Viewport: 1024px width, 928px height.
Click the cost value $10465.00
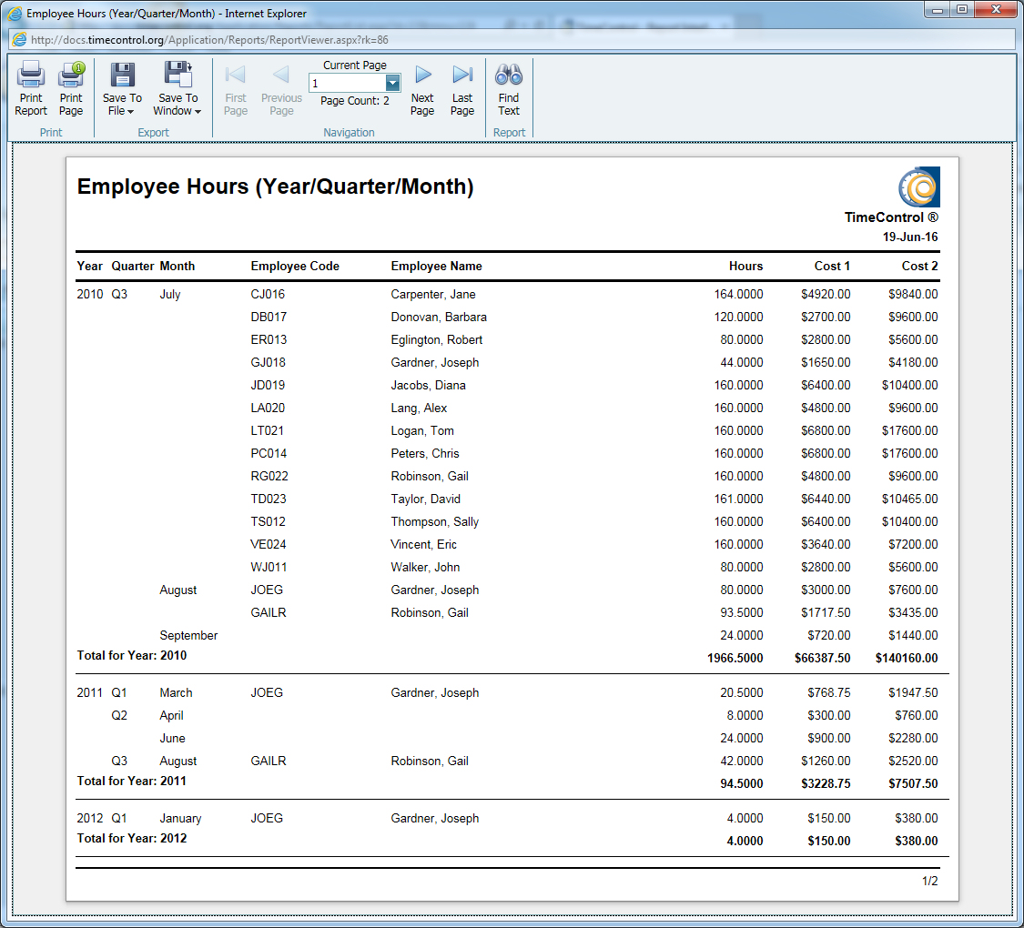[909, 499]
